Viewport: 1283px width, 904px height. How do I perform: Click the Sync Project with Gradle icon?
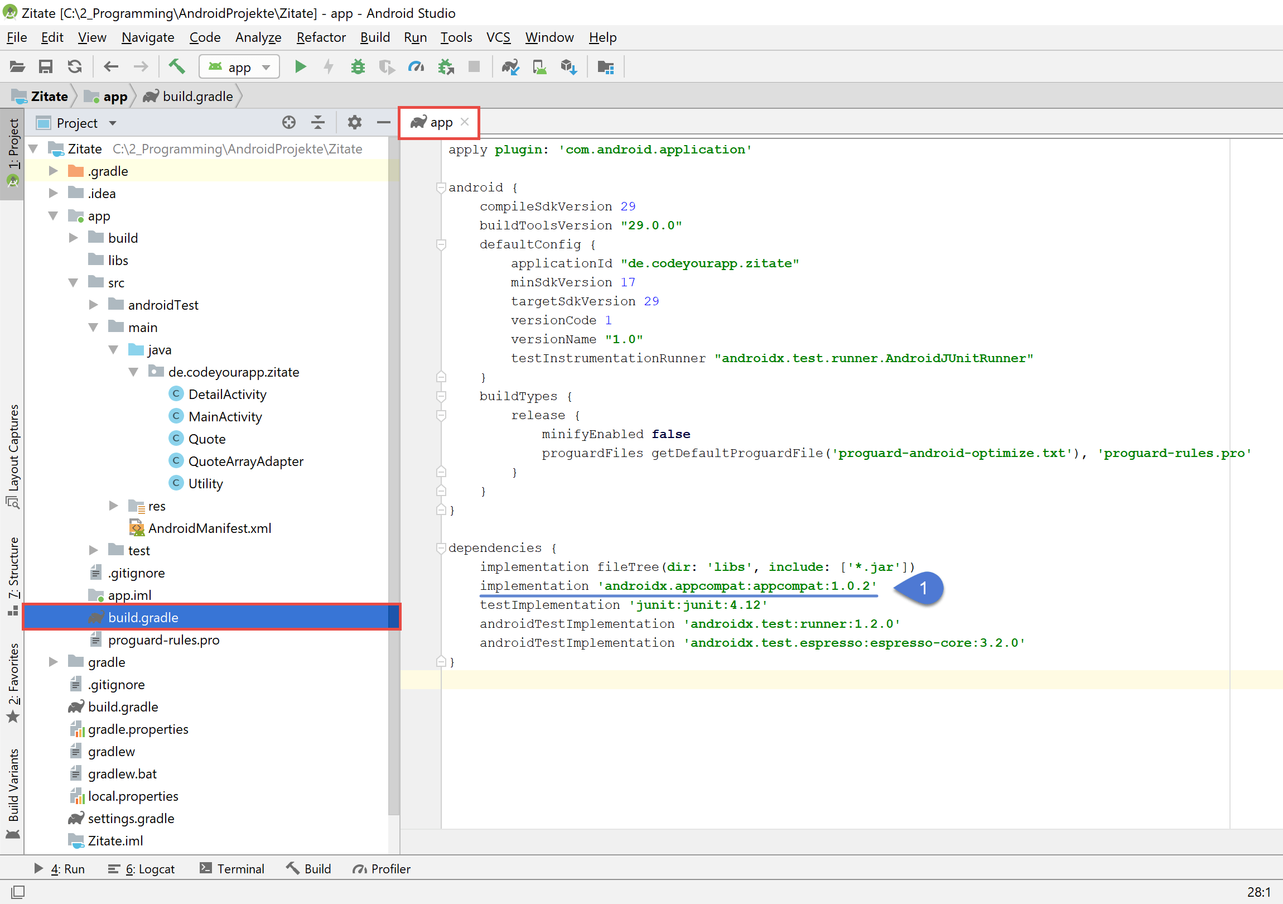point(511,67)
